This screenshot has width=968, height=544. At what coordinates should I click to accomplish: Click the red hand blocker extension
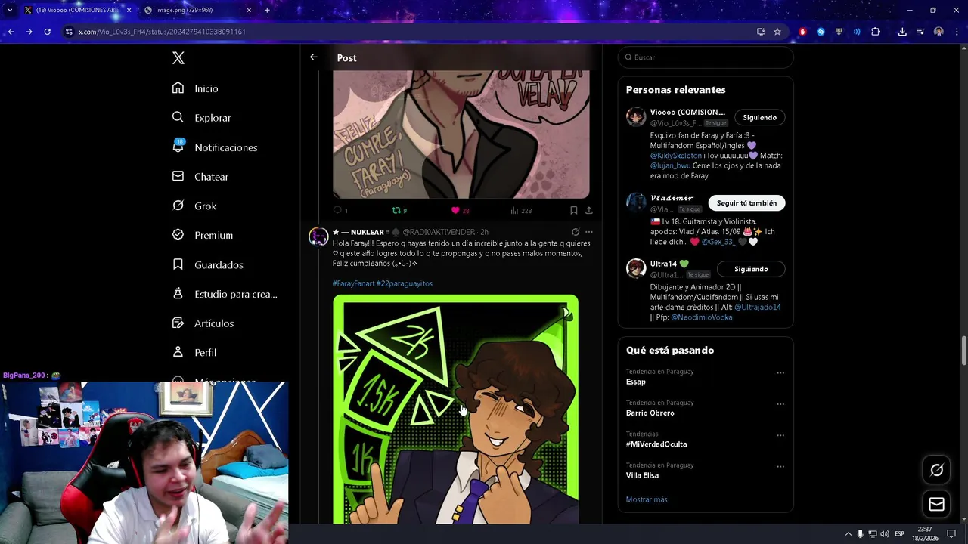click(802, 32)
